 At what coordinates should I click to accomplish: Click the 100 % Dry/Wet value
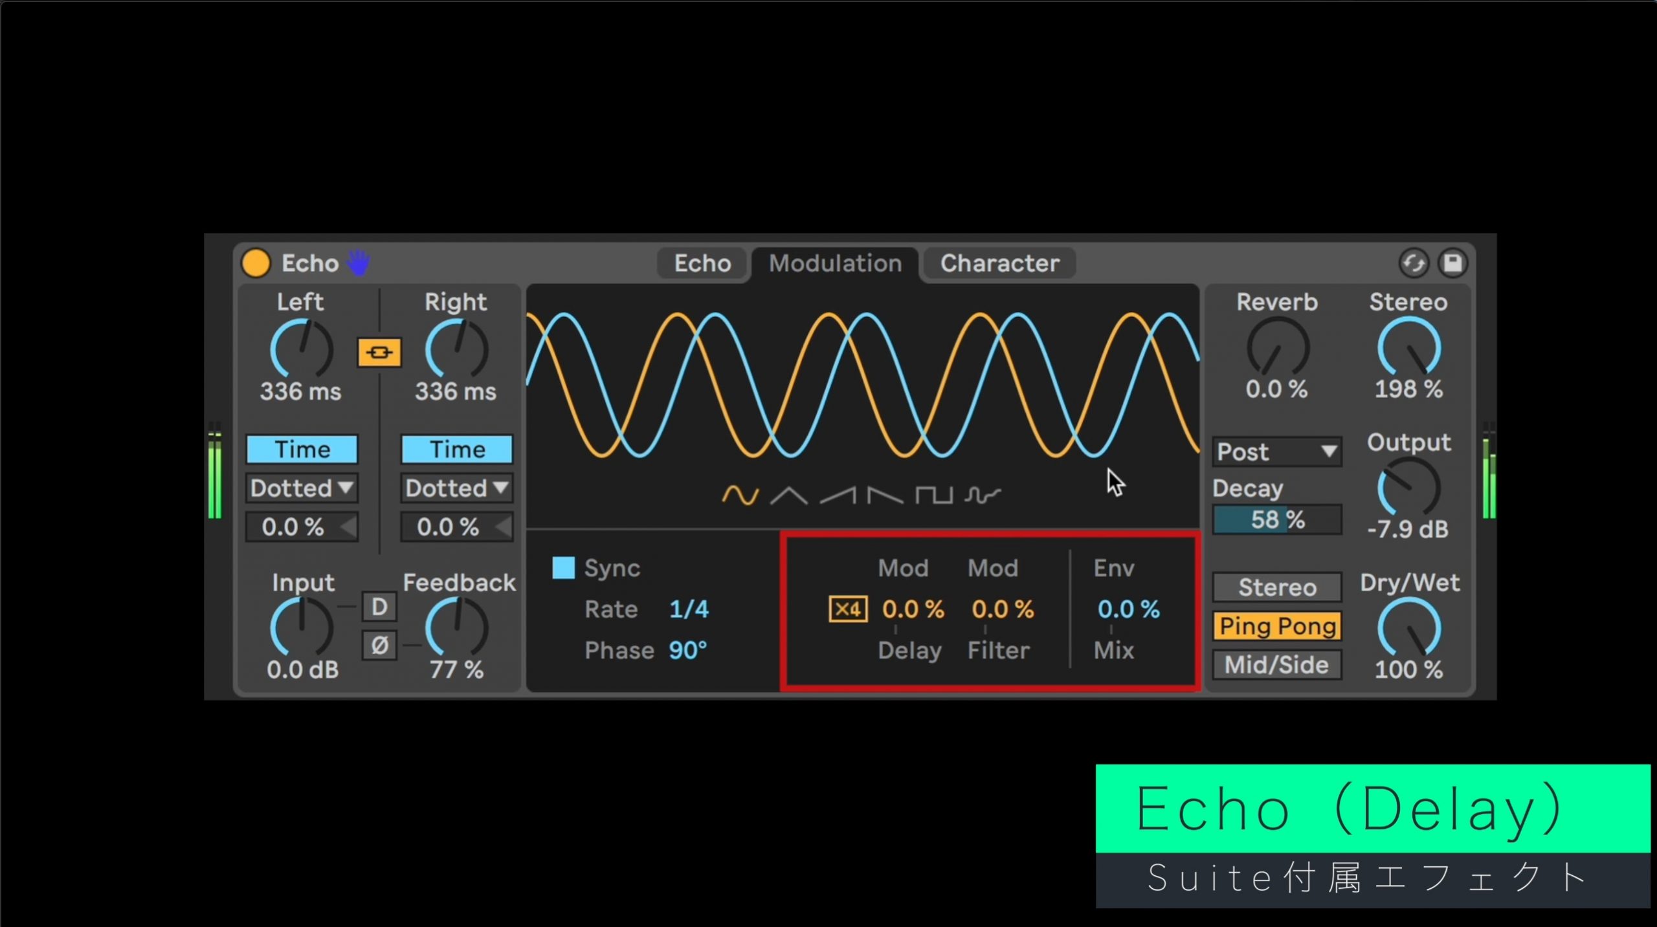click(x=1408, y=670)
